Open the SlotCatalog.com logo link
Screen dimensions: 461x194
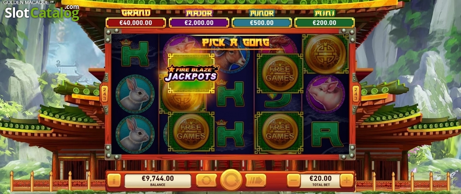point(42,13)
